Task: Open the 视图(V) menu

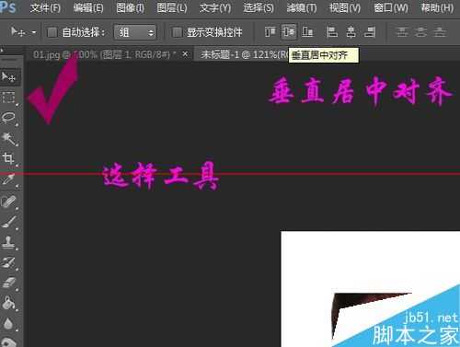Action: tap(345, 7)
